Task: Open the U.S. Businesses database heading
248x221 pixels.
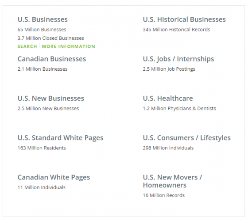Action: coord(43,19)
